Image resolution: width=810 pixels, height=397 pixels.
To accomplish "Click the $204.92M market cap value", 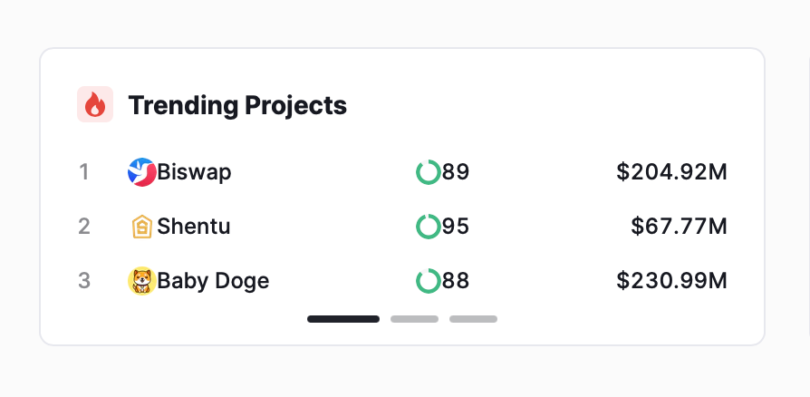I will click(x=671, y=172).
